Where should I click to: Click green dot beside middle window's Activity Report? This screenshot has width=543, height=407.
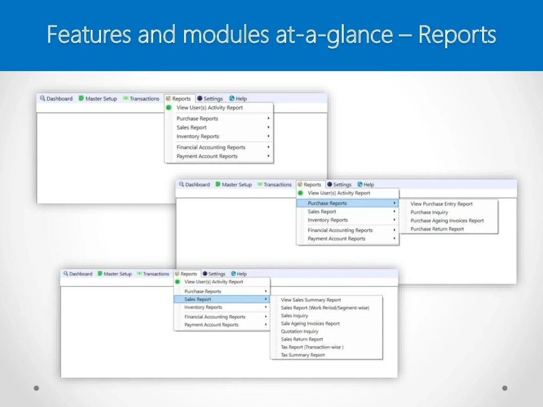(300, 193)
